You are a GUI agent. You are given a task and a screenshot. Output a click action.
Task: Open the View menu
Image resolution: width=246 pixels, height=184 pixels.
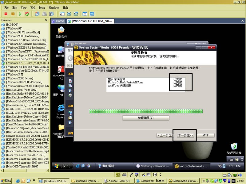coord(24,8)
